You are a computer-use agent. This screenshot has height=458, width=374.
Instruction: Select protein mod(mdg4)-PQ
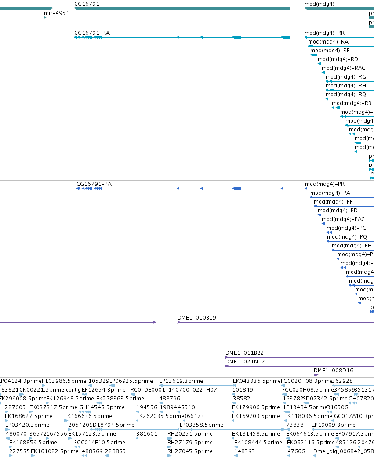347,236
